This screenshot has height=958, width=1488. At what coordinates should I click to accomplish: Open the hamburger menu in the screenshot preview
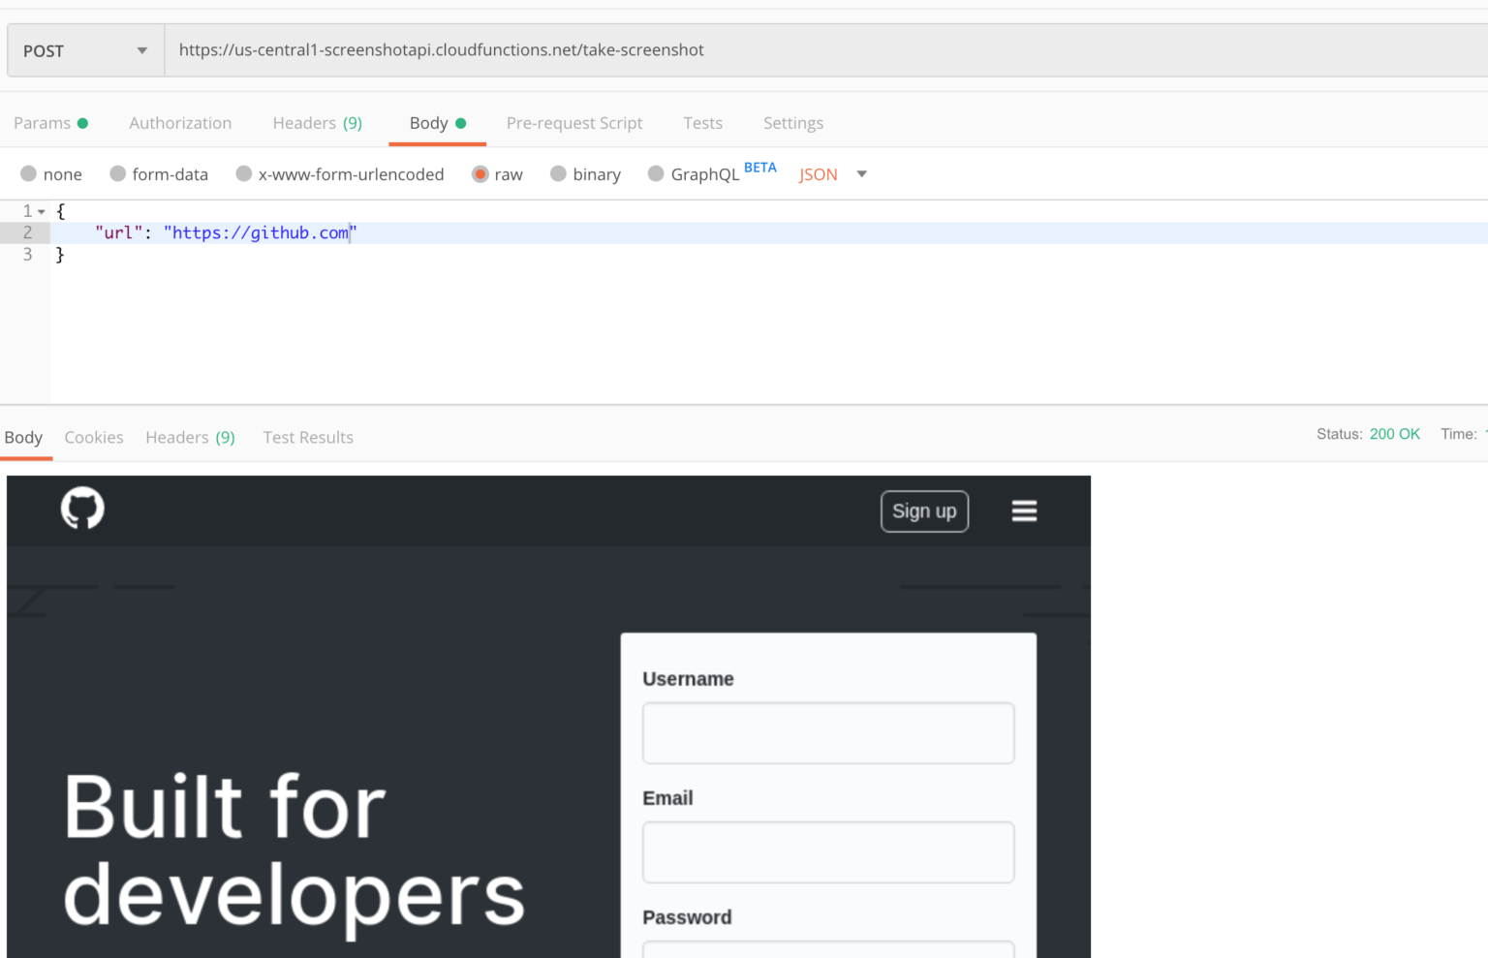click(x=1024, y=510)
